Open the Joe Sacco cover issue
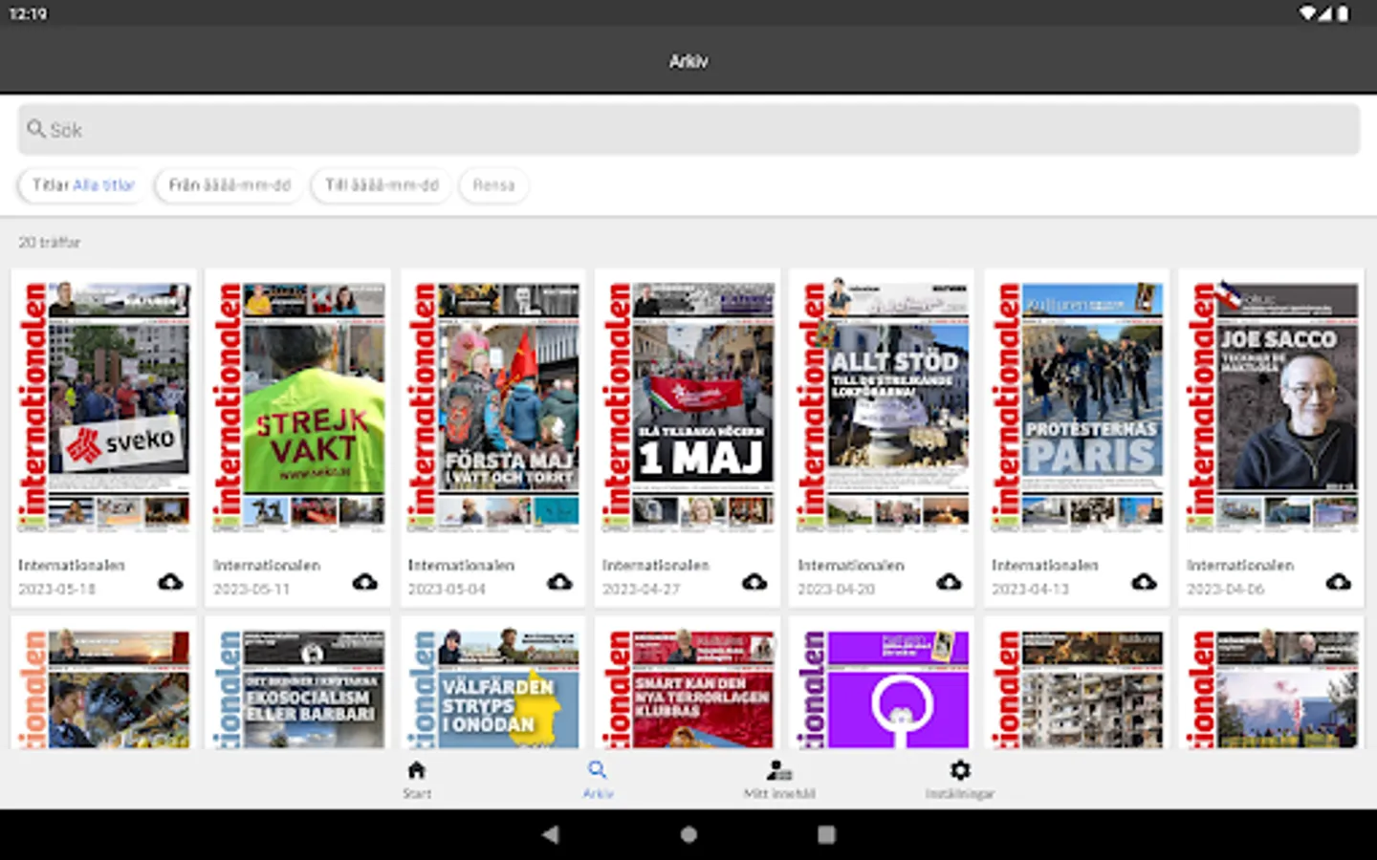 point(1273,407)
